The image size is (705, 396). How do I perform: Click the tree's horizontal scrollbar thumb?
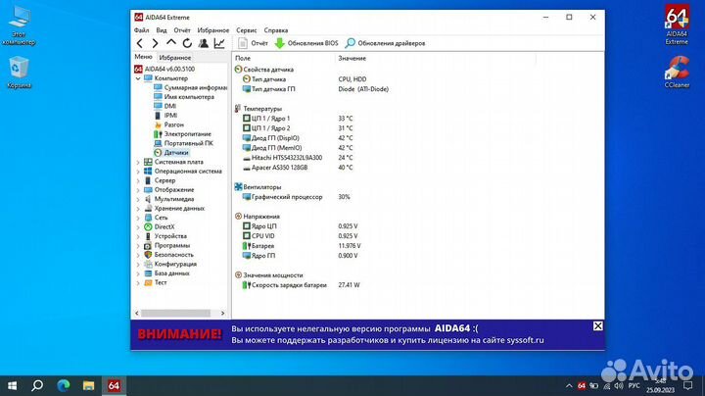(x=175, y=314)
